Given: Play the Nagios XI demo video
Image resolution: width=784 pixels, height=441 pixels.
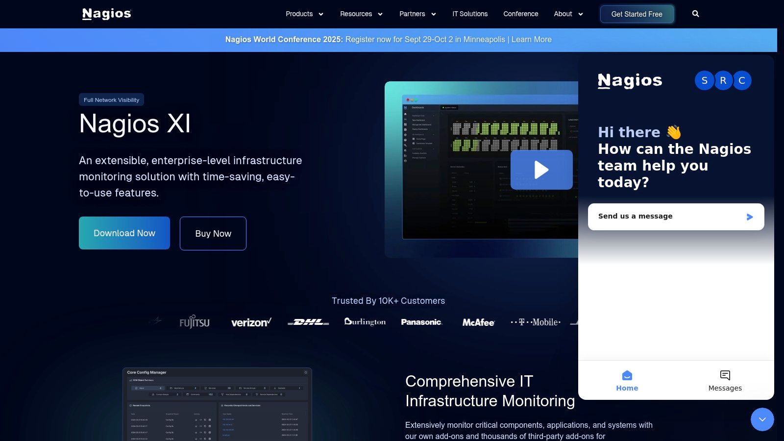Looking at the screenshot, I should [541, 170].
